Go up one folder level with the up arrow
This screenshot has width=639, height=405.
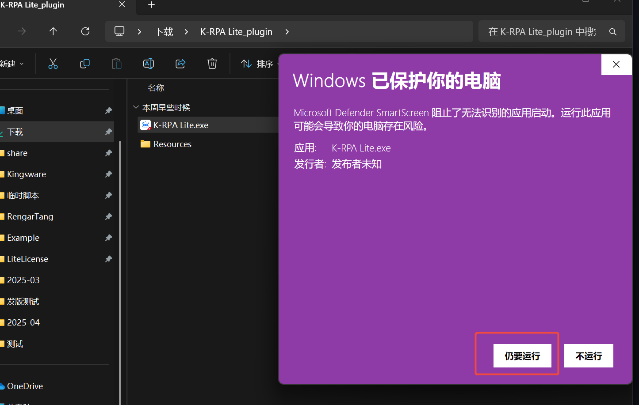(53, 31)
